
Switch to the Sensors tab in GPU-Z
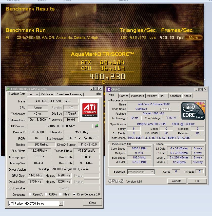33,94
